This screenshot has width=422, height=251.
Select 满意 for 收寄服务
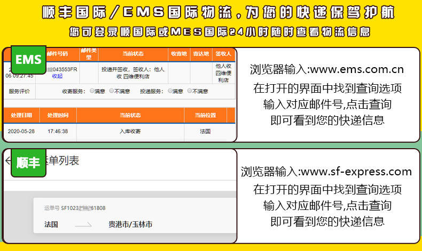click(92, 91)
